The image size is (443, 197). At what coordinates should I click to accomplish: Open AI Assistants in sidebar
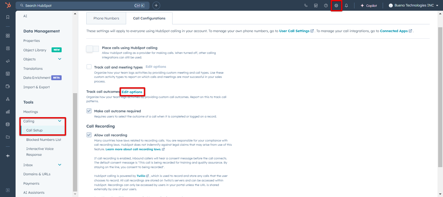click(34, 192)
